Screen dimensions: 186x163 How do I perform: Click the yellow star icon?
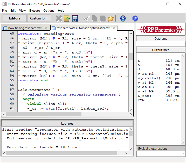point(111,18)
